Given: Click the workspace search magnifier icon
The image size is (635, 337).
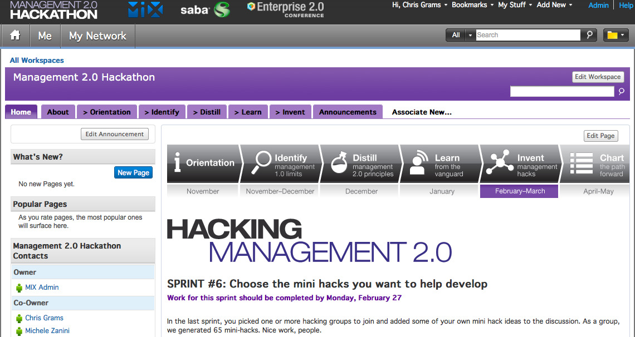Looking at the screenshot, I should (x=622, y=92).
